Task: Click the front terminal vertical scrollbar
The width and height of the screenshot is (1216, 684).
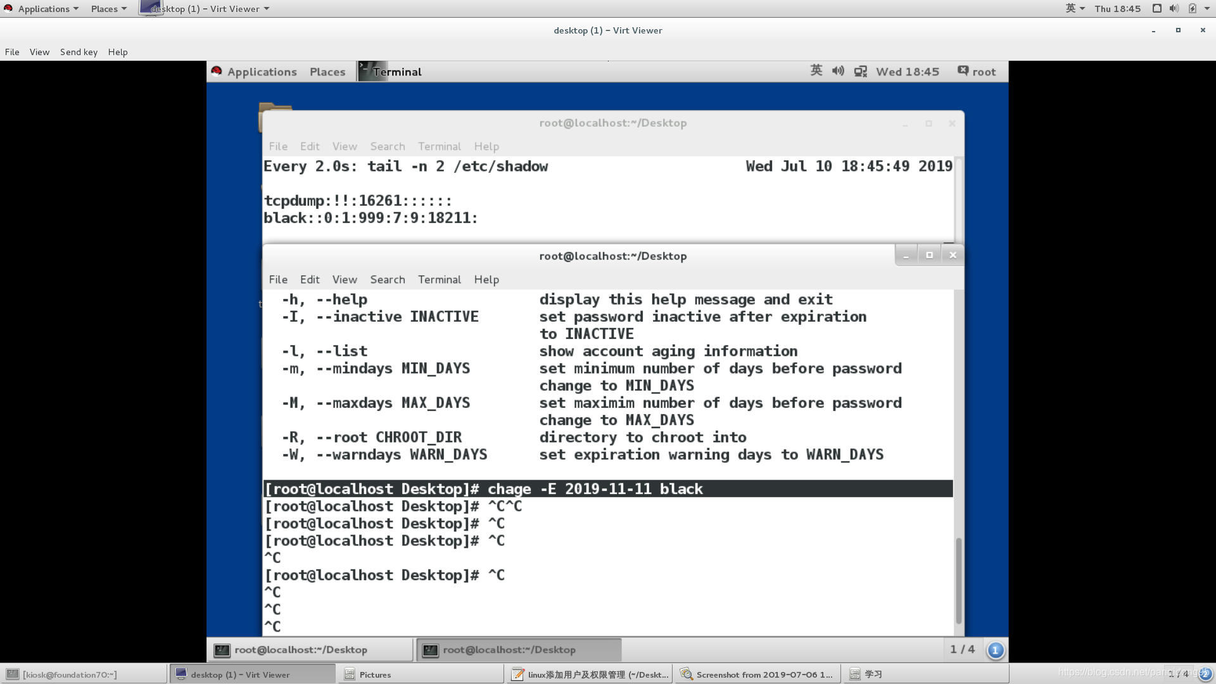Action: pos(958,580)
